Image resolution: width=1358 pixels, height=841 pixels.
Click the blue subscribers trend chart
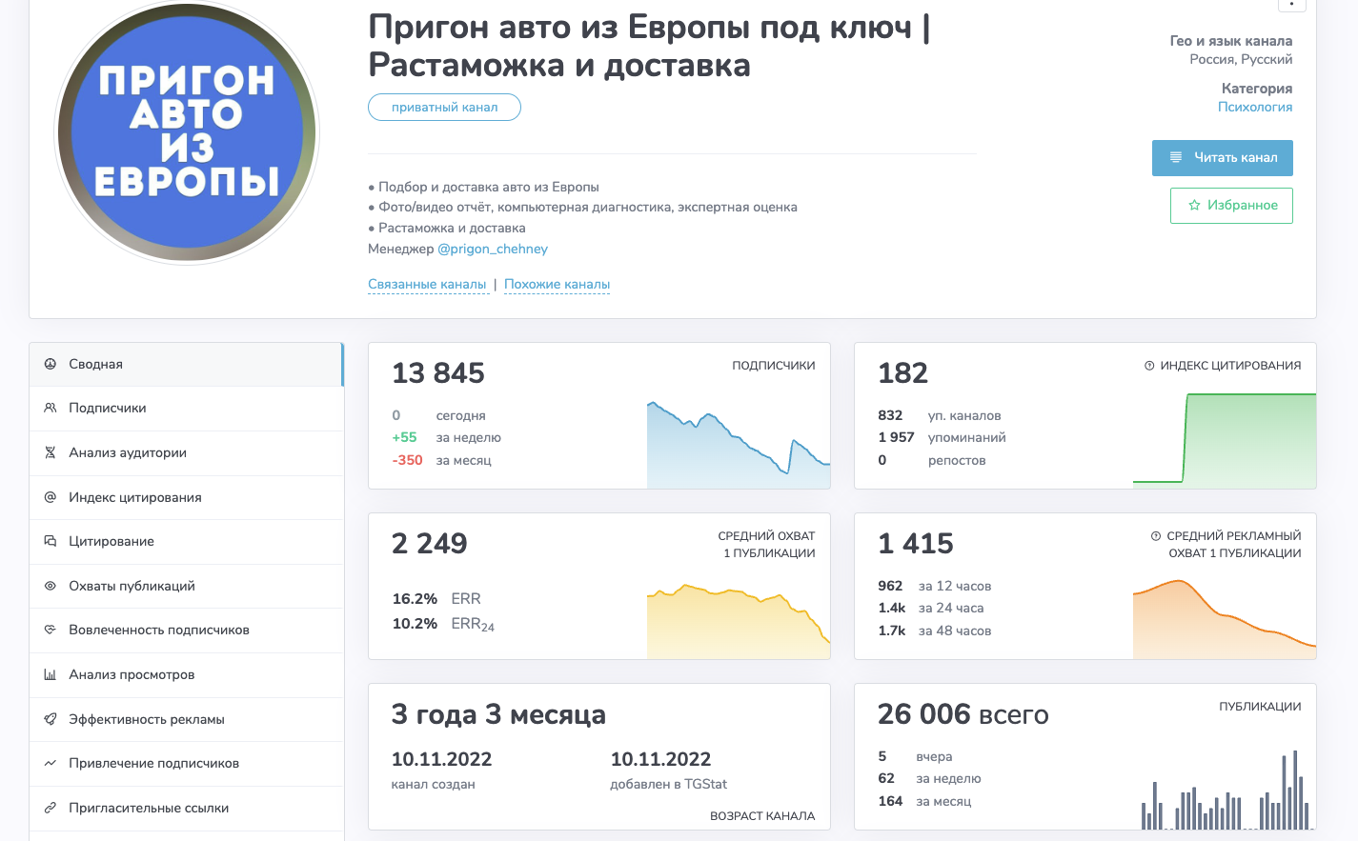[739, 445]
